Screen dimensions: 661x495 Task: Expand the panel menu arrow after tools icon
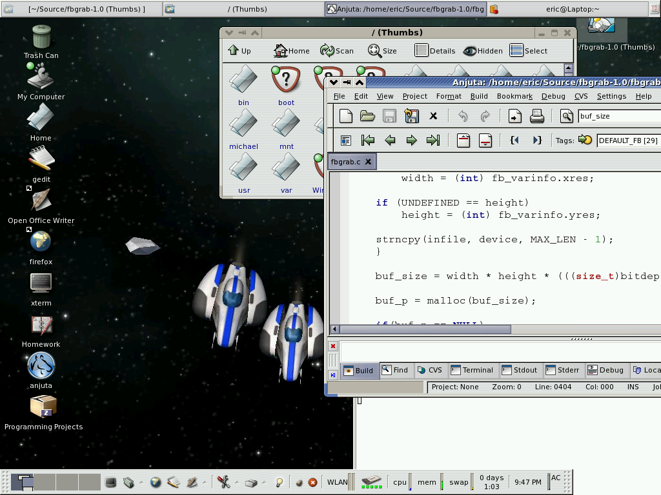(236, 482)
